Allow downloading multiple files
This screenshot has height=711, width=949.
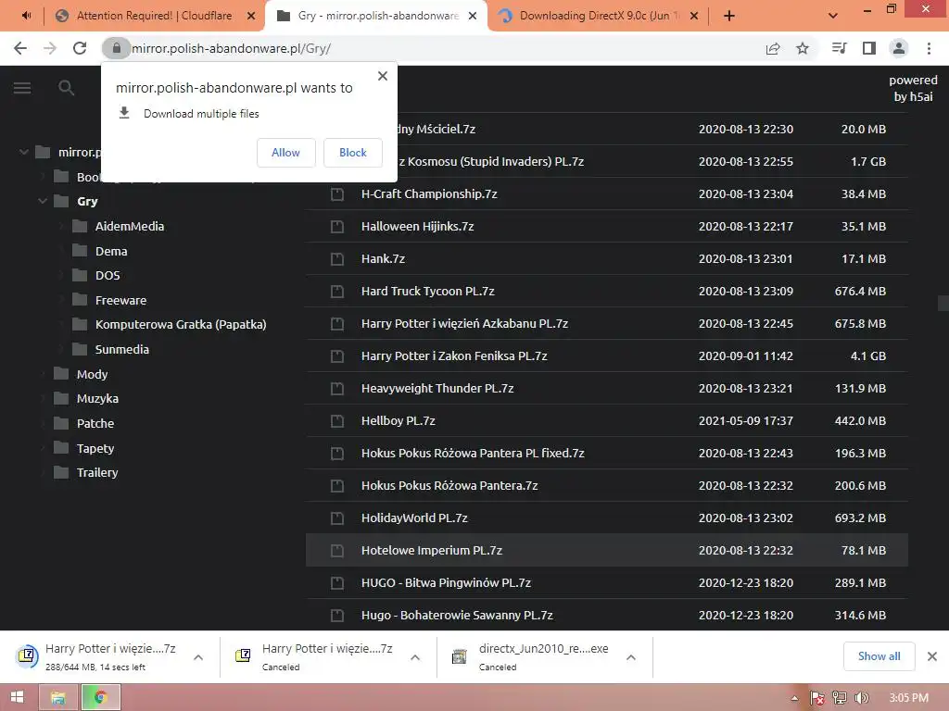[x=285, y=153]
